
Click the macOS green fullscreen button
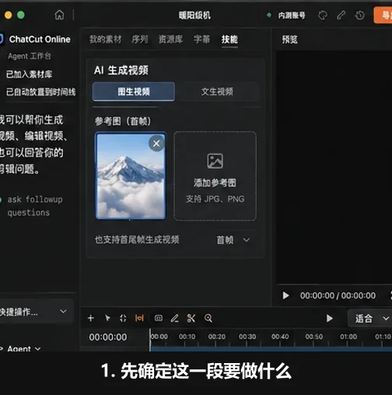(21, 16)
